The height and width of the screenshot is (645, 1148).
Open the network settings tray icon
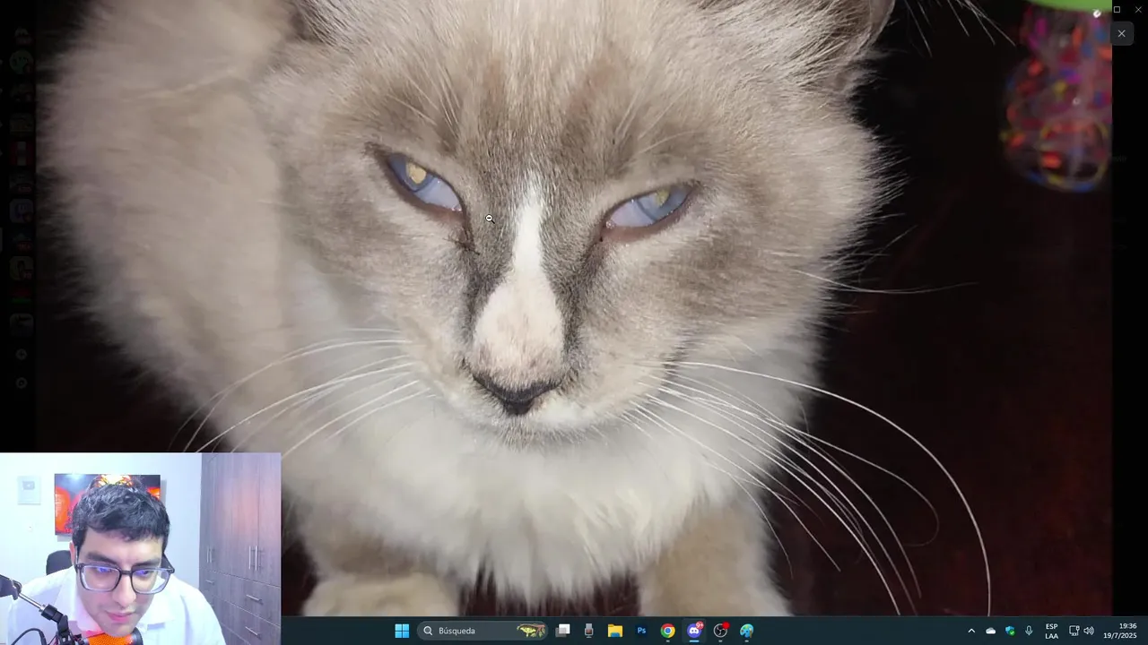1074,631
